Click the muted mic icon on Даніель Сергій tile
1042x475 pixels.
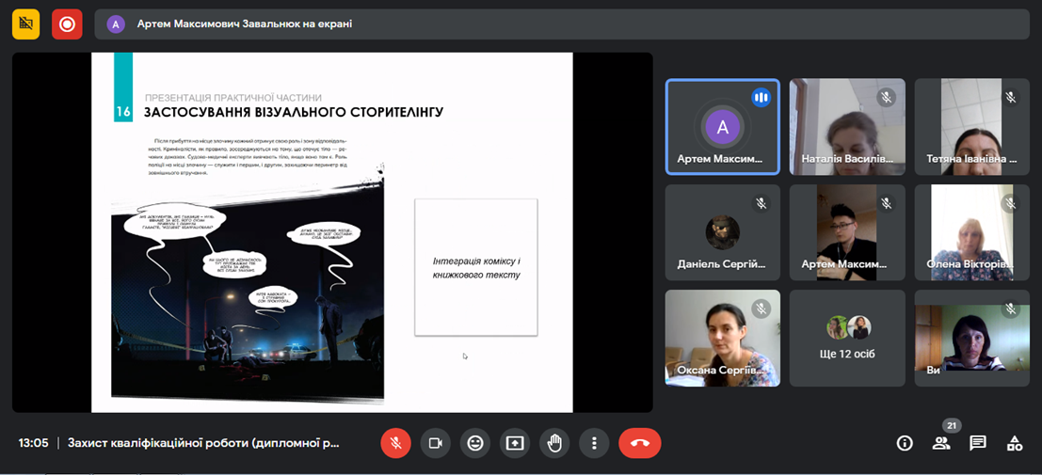pyautogui.click(x=761, y=203)
